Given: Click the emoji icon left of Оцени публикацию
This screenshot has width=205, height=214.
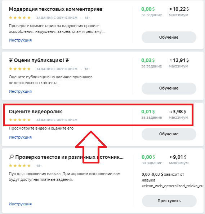Looking at the screenshot, I should 11,60.
